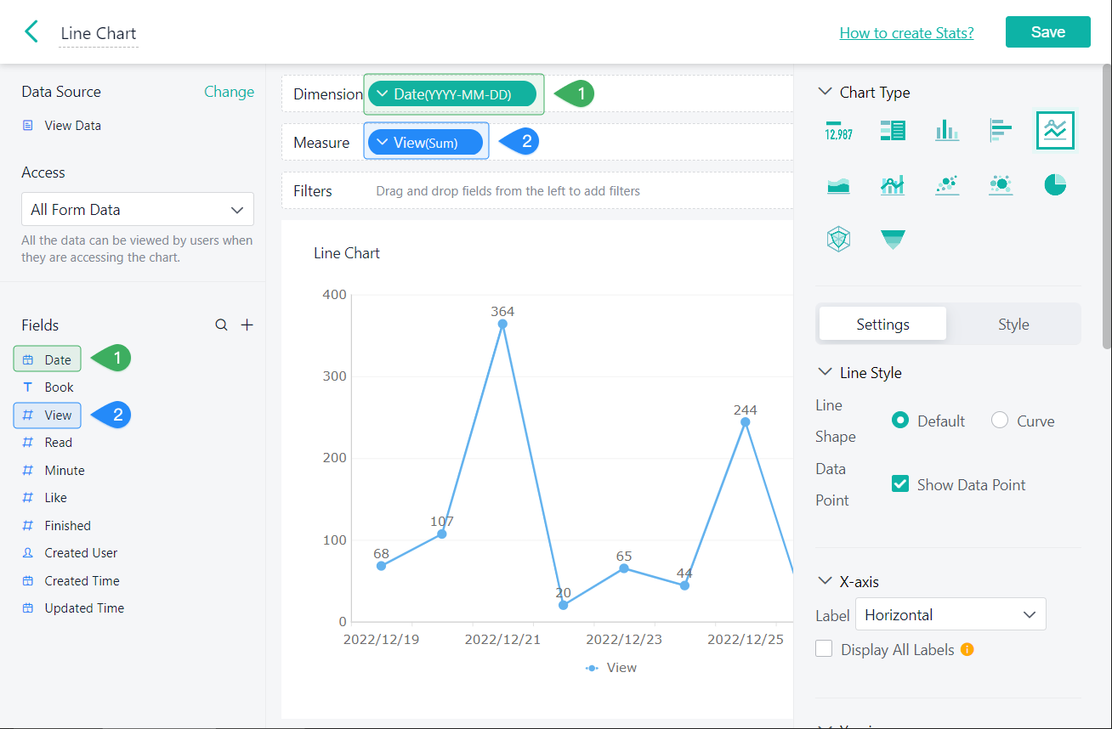The height and width of the screenshot is (729, 1112).
Task: Open the Settings tab
Action: click(882, 324)
